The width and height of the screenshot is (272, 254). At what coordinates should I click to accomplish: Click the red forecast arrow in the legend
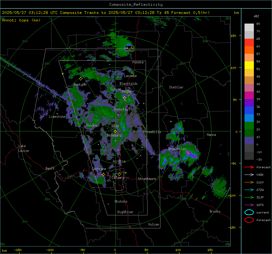249,167
